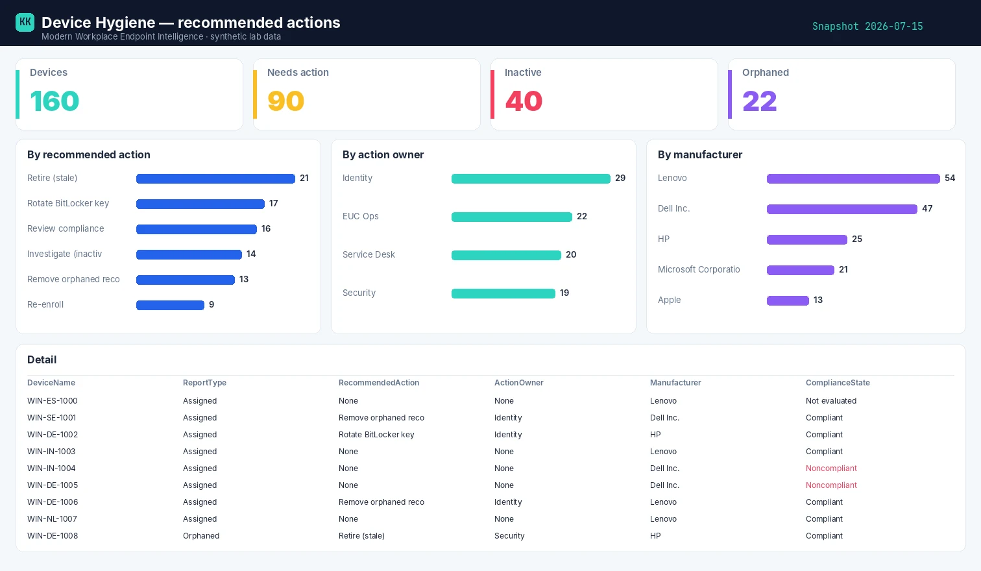The width and height of the screenshot is (981, 571).
Task: Select the Inactive 40 card
Action: pos(604,95)
